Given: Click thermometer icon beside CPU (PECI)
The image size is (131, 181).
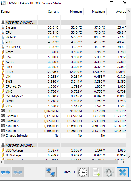Looking at the screenshot, I should pyautogui.click(x=3, y=47).
